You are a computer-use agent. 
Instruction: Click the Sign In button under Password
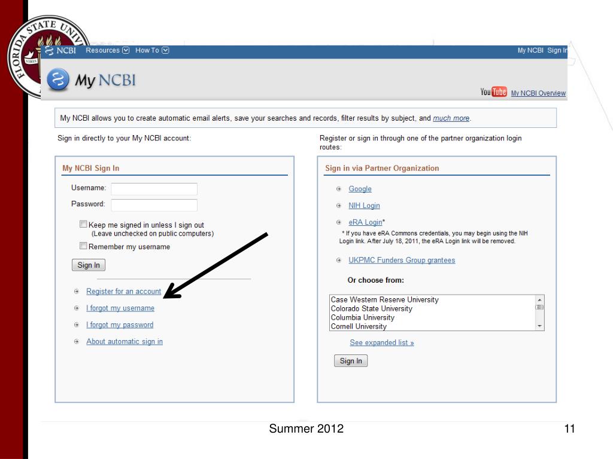point(89,265)
